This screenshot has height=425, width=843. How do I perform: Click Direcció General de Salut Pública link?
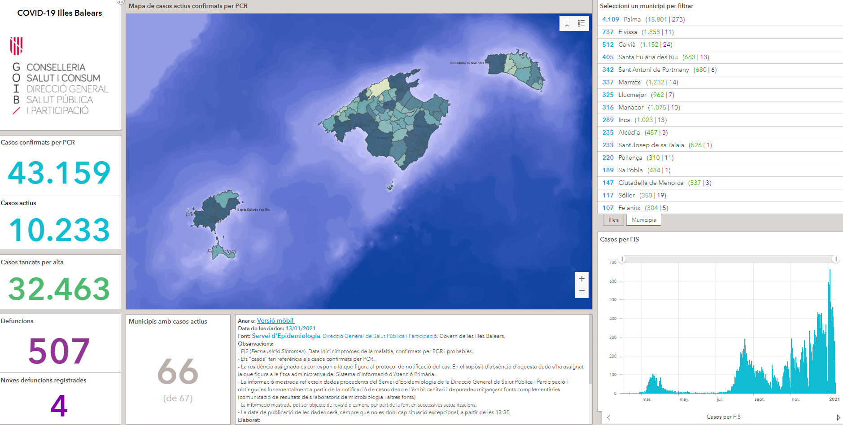380,336
